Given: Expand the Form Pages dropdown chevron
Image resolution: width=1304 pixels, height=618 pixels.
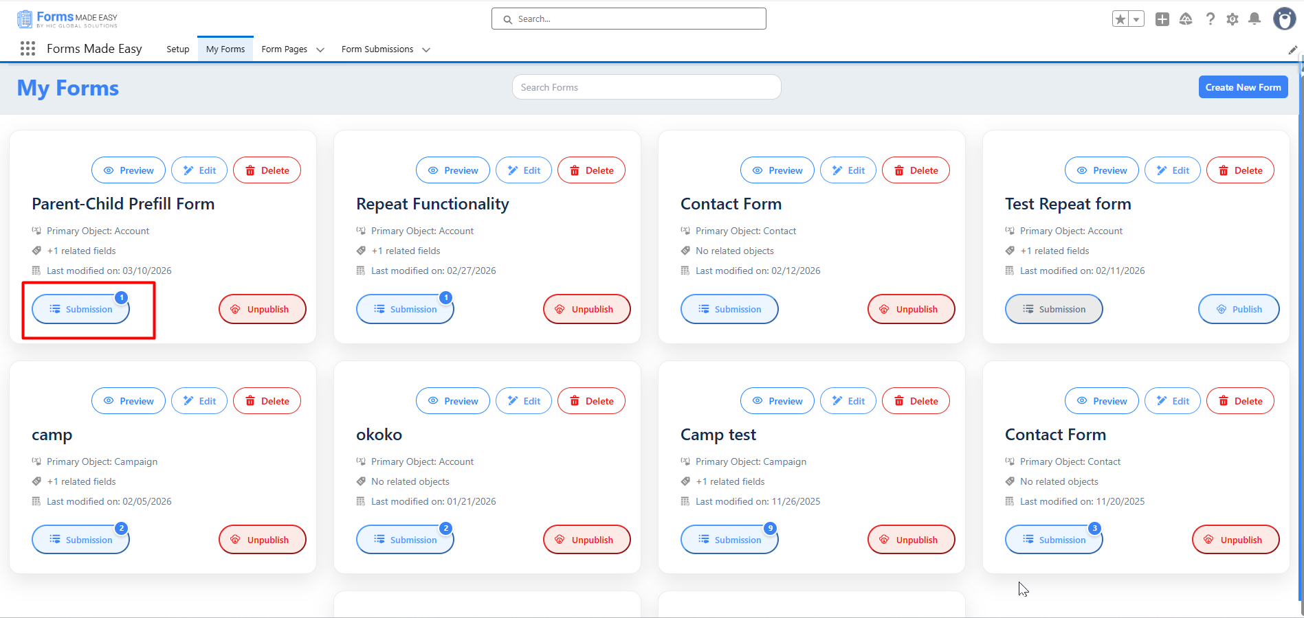Looking at the screenshot, I should pos(320,49).
